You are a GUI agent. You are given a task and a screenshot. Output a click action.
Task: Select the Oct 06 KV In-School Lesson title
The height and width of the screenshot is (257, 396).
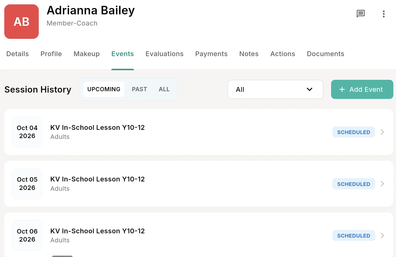click(x=97, y=231)
